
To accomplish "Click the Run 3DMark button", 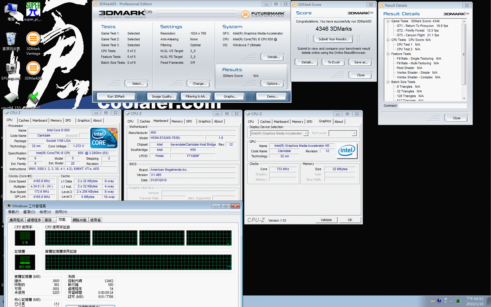I will click(116, 96).
